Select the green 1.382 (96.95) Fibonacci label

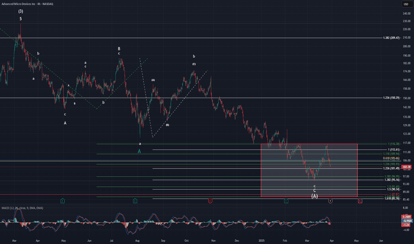point(392,177)
